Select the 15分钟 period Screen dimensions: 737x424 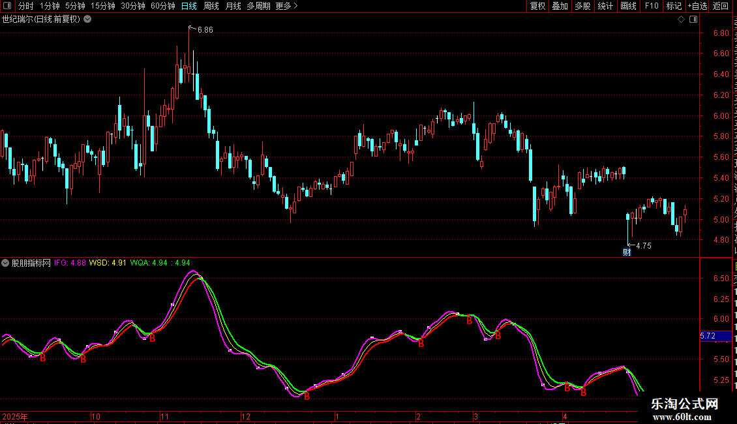click(102, 6)
